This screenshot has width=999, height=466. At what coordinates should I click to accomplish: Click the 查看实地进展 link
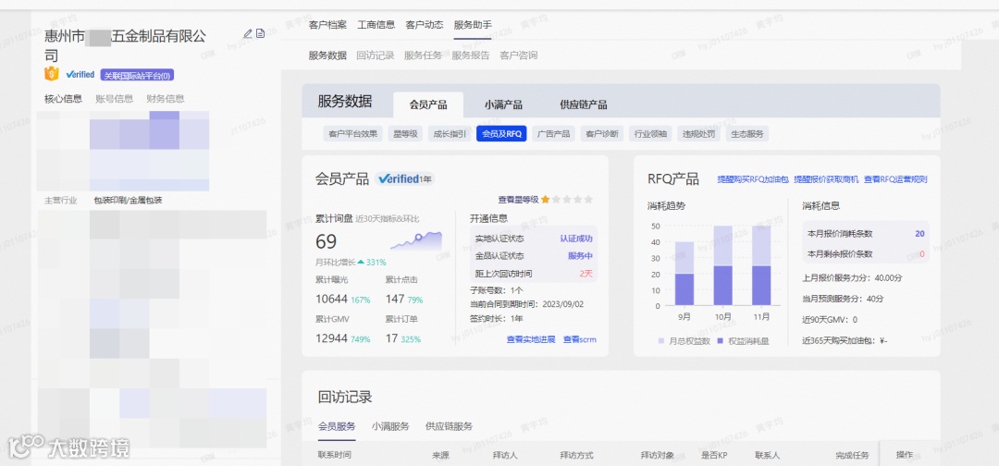[x=531, y=339]
